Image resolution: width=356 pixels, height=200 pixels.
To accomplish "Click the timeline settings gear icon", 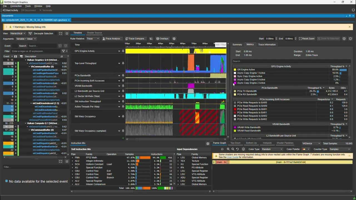I will [174, 39].
